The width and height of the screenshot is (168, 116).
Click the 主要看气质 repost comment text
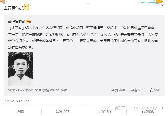click(14, 8)
